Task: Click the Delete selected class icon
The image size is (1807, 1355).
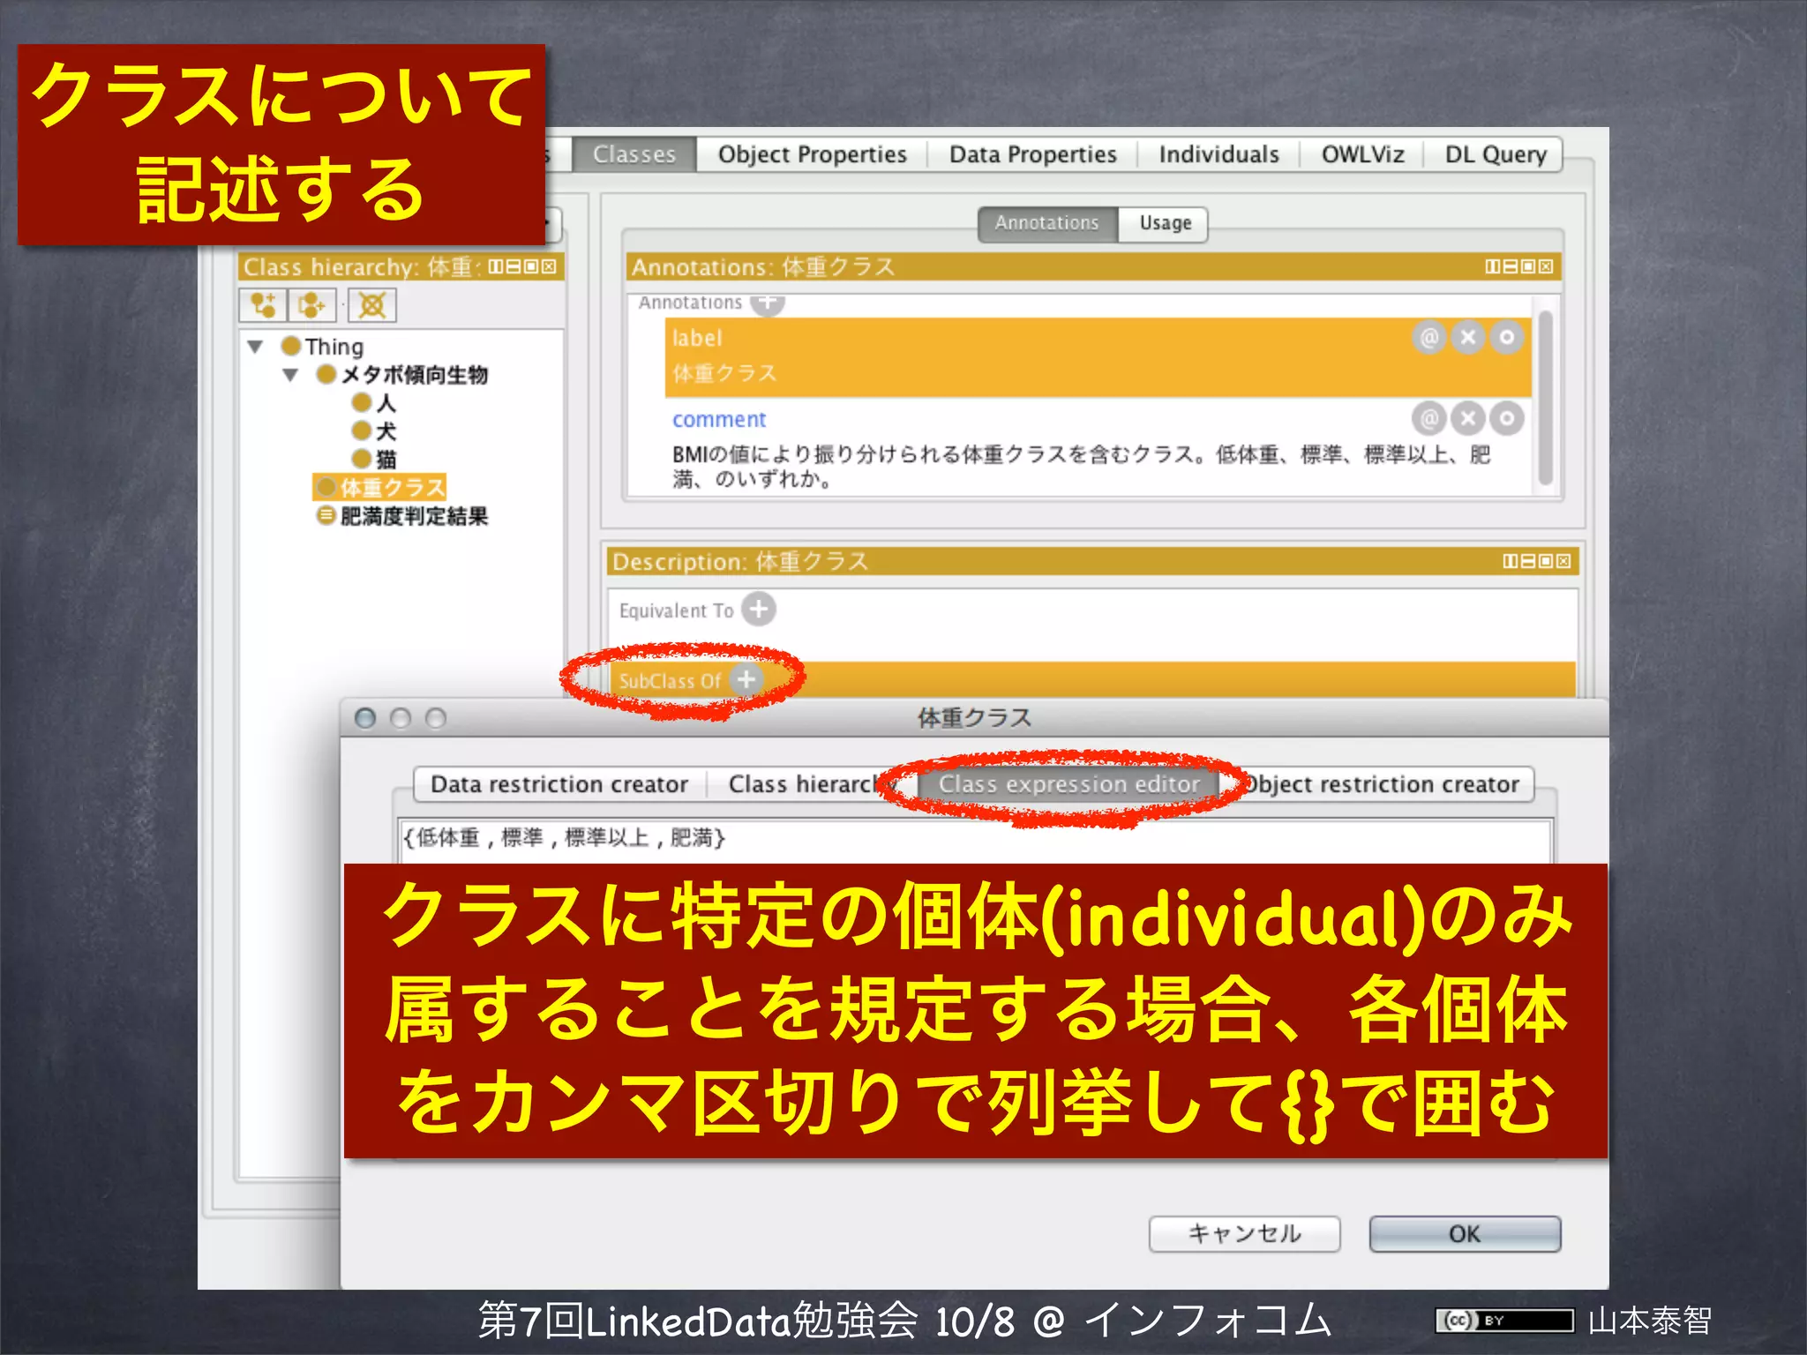Action: pyautogui.click(x=371, y=305)
